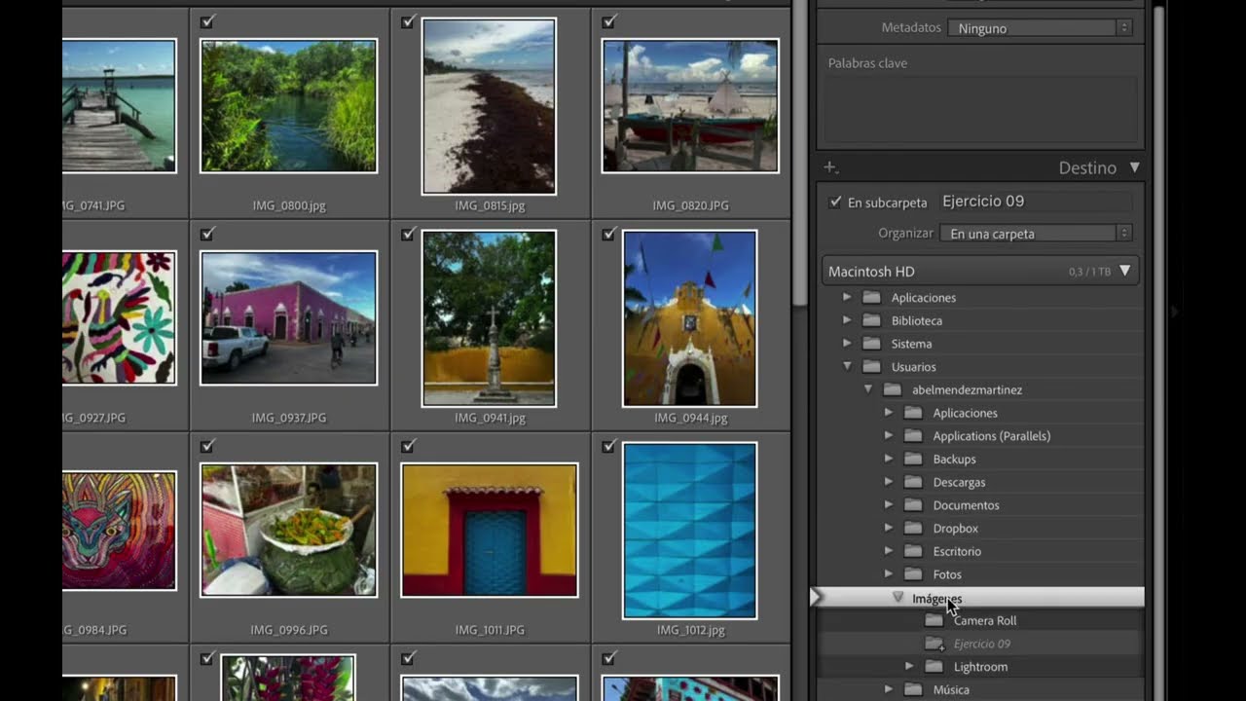Select the top-level Aplicaciones folder icon under Macintosh HD
Viewport: 1246px width, 701px height.
pyautogui.click(x=871, y=298)
